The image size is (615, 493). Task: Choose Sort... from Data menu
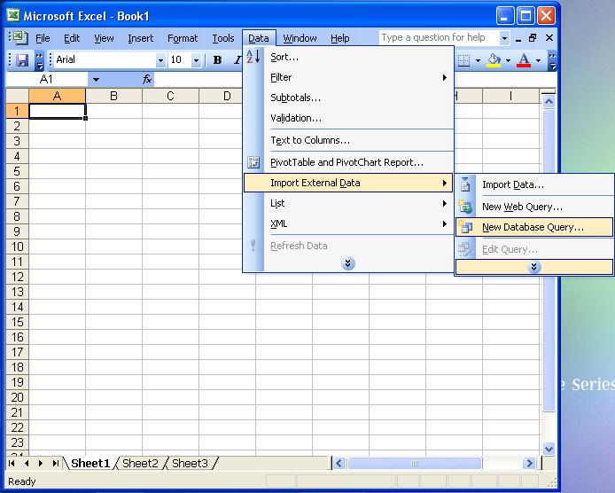348,57
